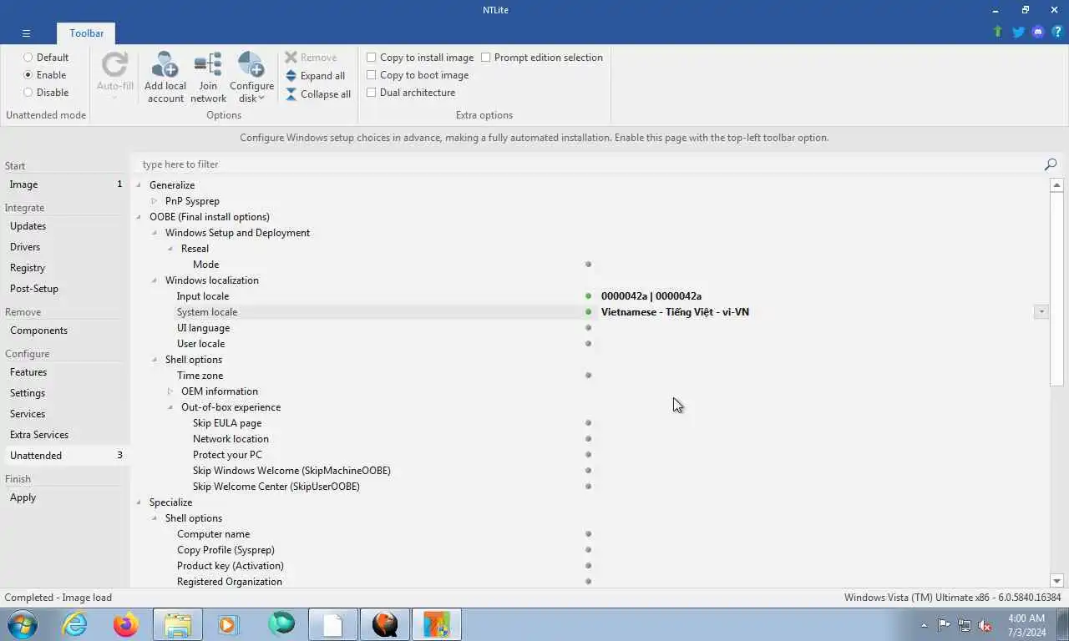Open the Features page
1069x641 pixels.
[x=65, y=372]
